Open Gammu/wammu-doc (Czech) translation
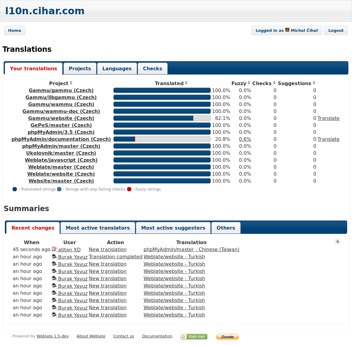This screenshot has width=352, height=345. [61, 111]
